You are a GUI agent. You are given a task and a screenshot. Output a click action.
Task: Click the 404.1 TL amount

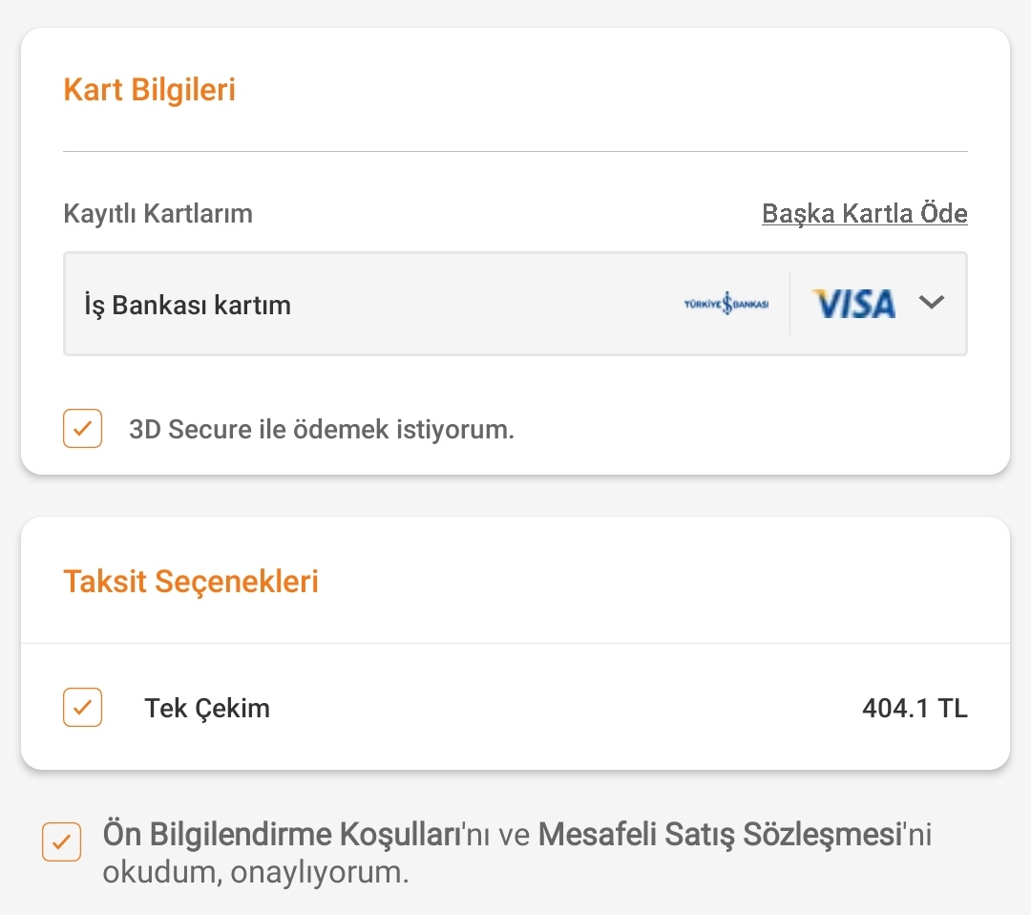[x=914, y=709]
